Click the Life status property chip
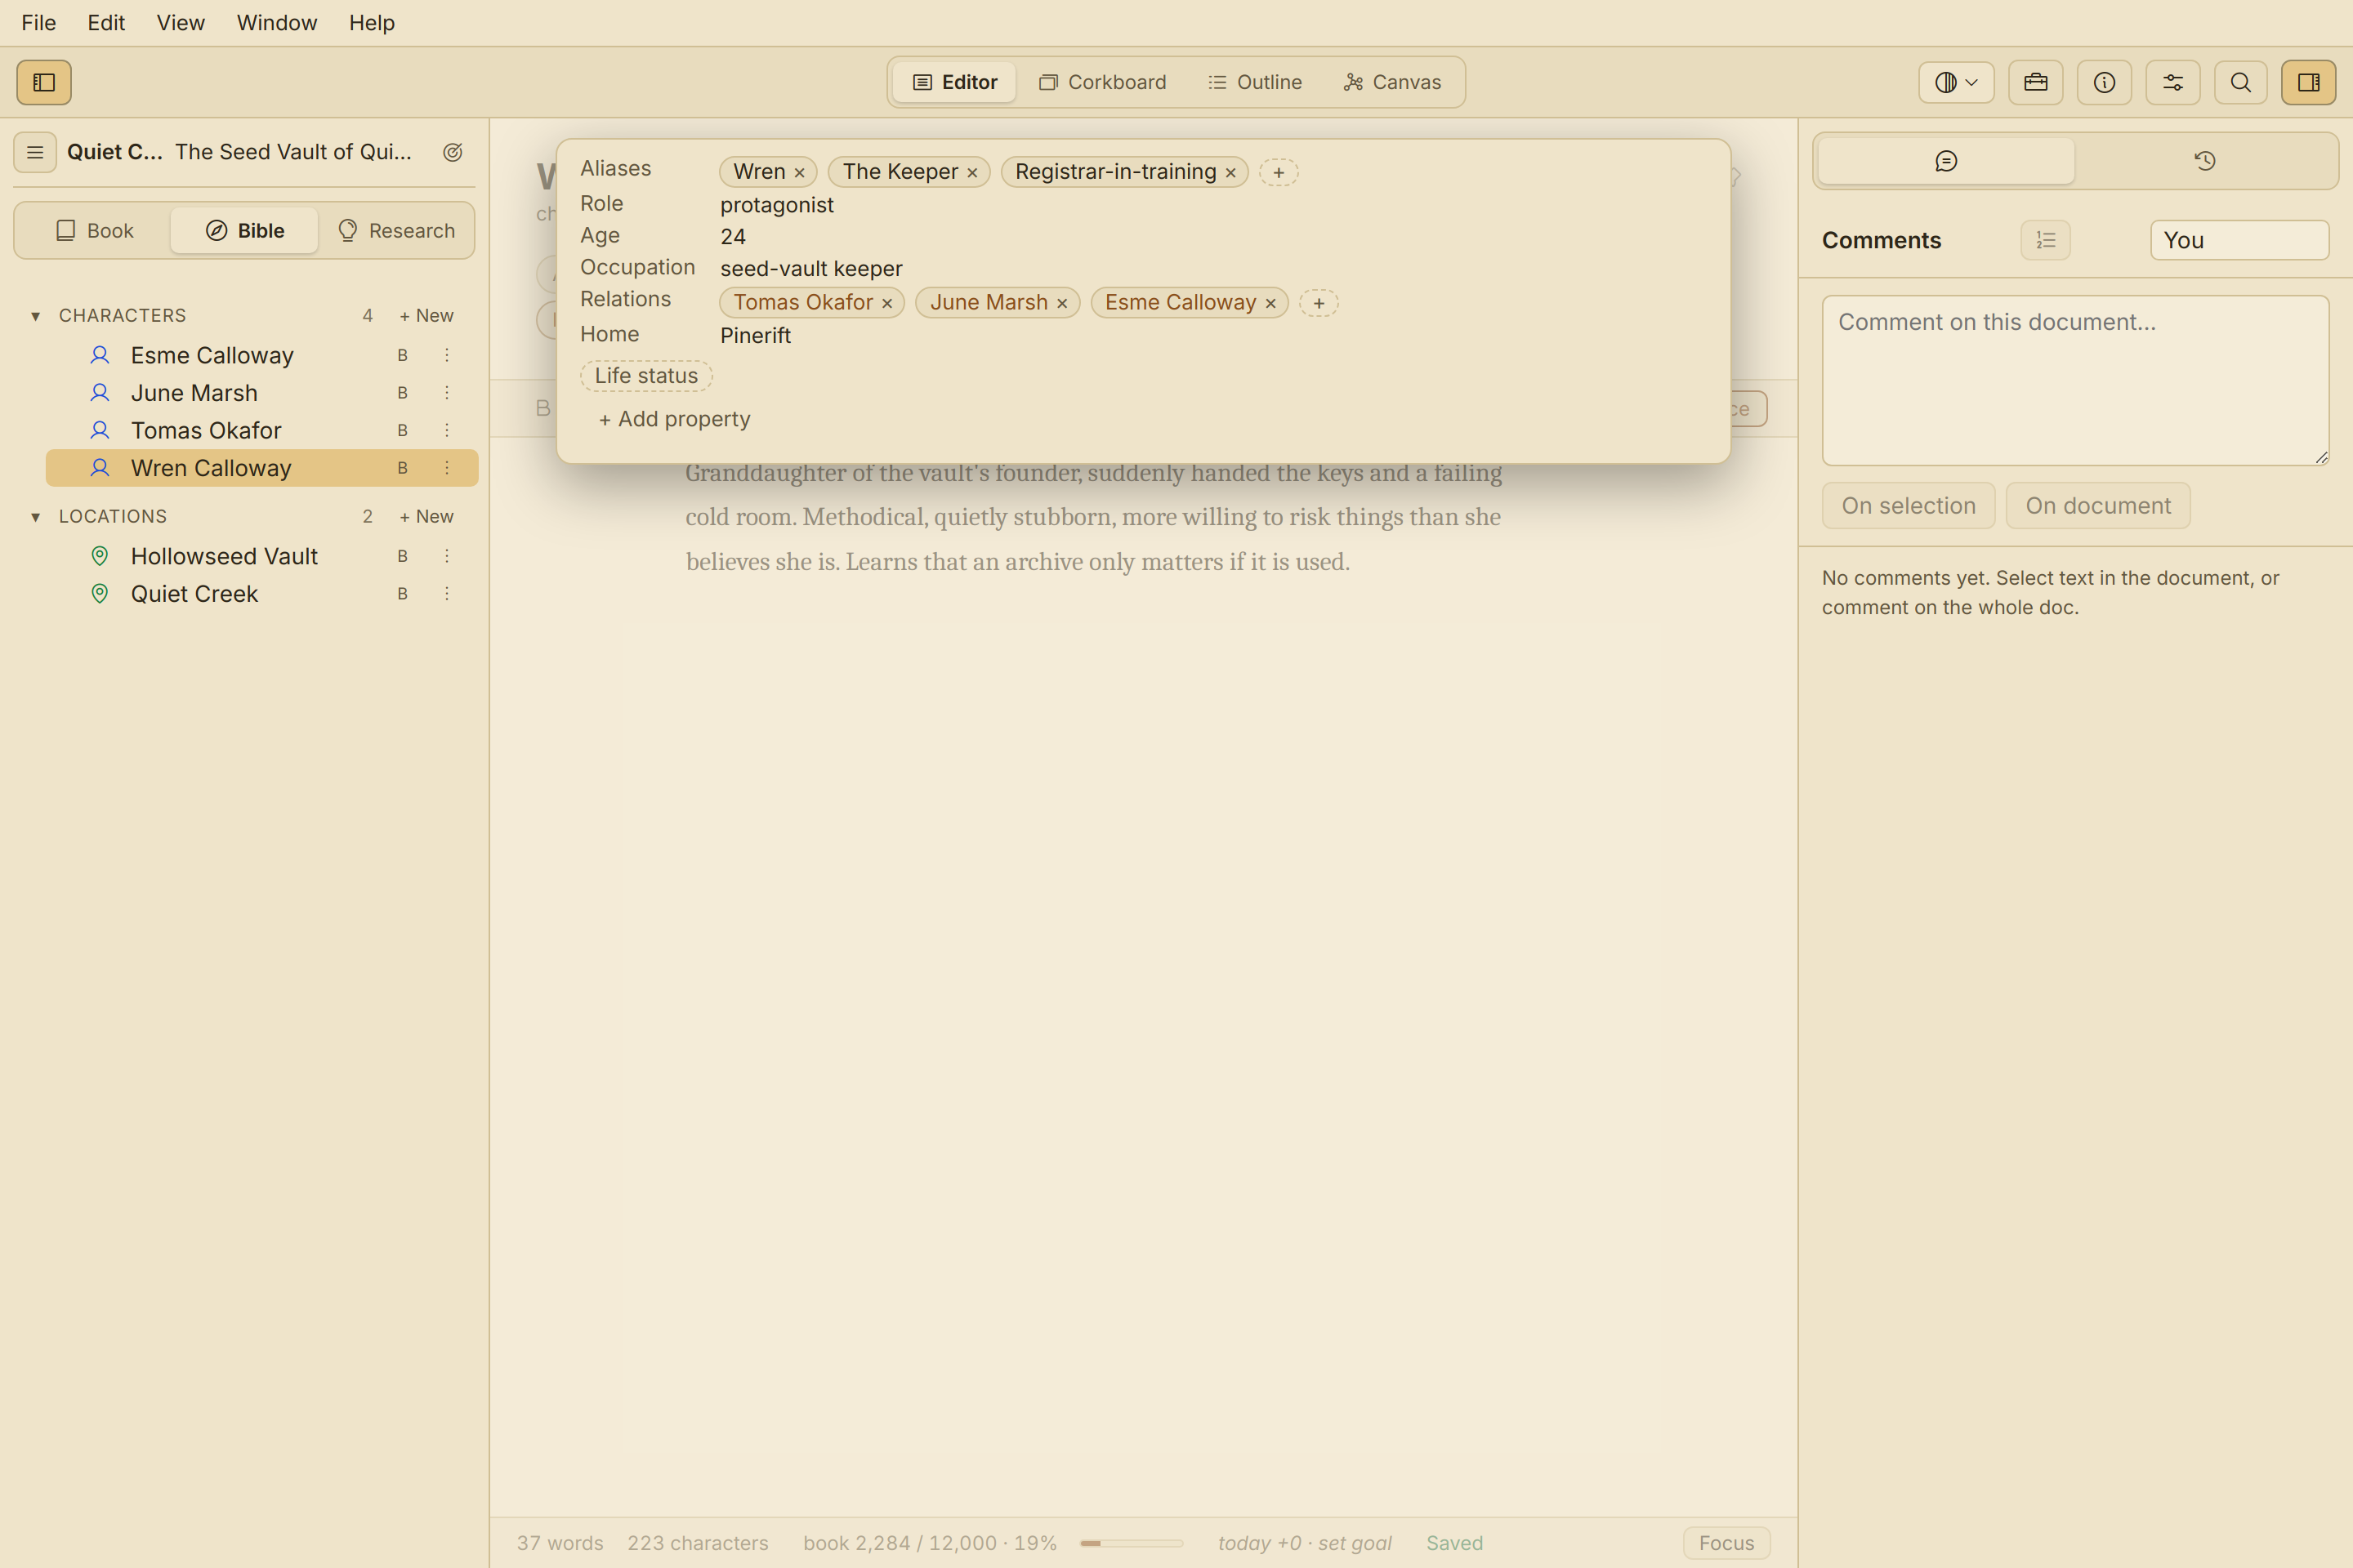Image resolution: width=2353 pixels, height=1568 pixels. 646,376
